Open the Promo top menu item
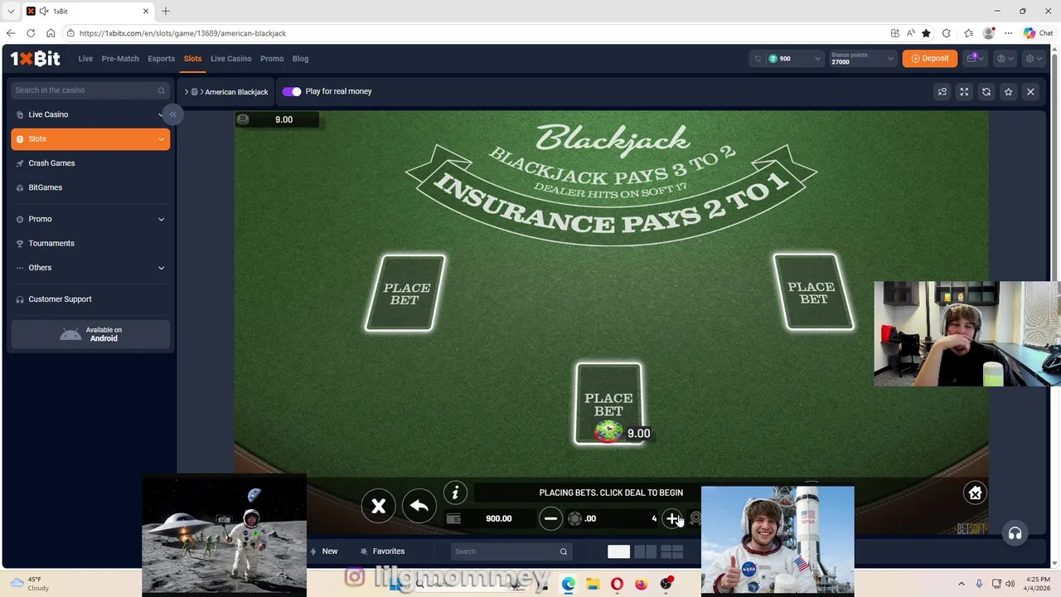The image size is (1061, 597). point(272,59)
